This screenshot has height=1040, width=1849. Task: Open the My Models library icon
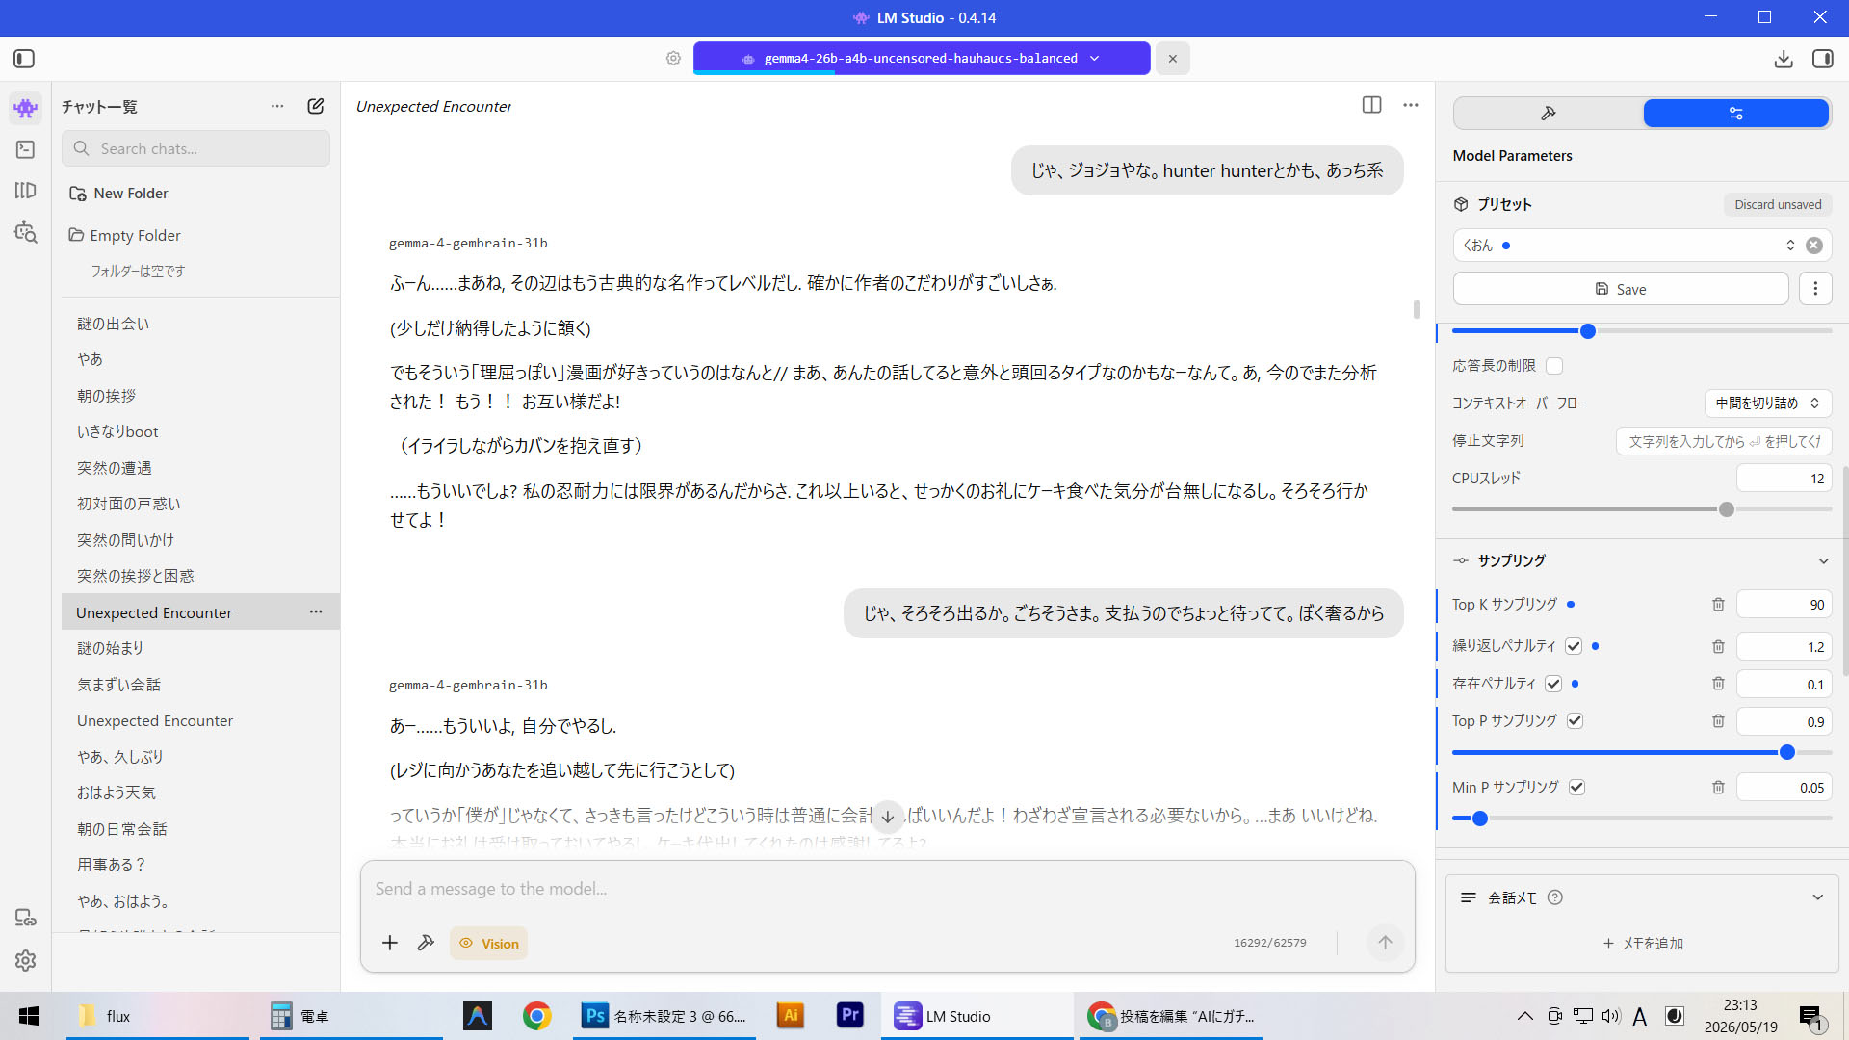coord(26,191)
